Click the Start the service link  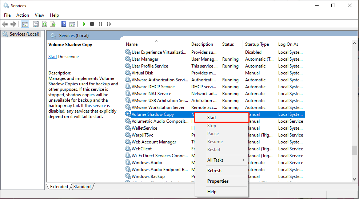tap(53, 57)
